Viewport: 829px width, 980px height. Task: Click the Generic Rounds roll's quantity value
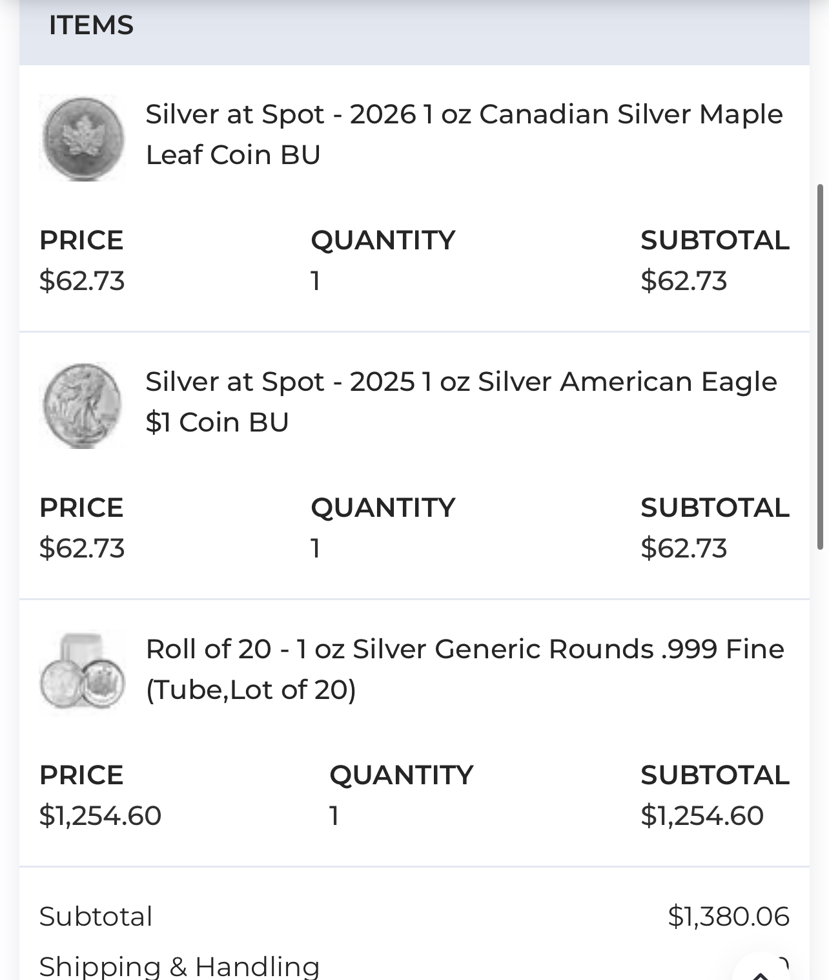[334, 816]
